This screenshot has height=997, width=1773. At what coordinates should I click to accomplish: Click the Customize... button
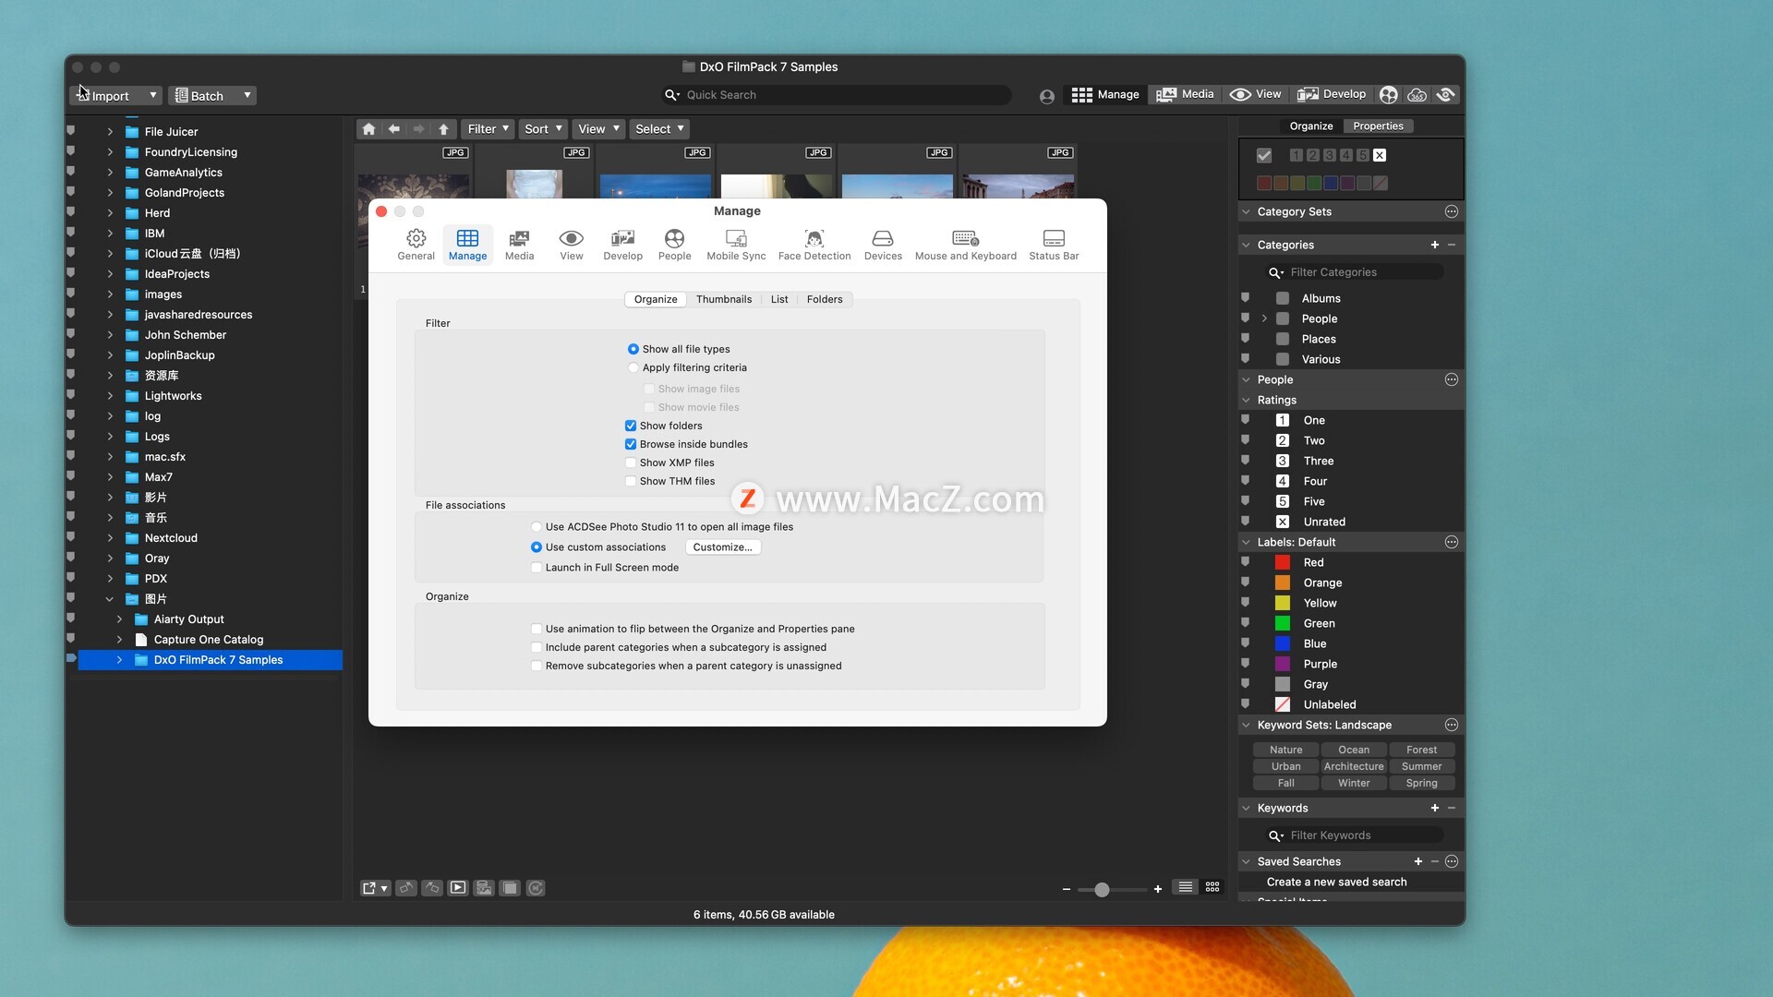(722, 547)
